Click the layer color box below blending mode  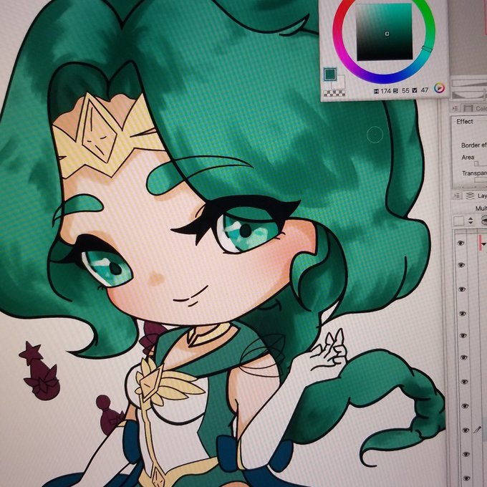coord(458,221)
